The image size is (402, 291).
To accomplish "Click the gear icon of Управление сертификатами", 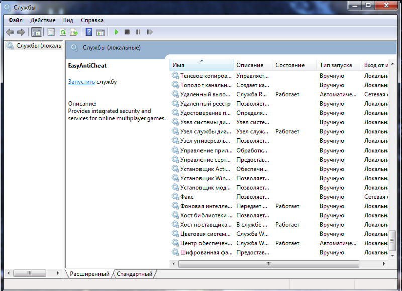I will tap(175, 159).
